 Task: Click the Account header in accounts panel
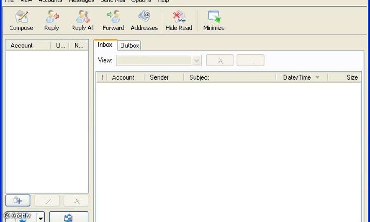pos(28,46)
